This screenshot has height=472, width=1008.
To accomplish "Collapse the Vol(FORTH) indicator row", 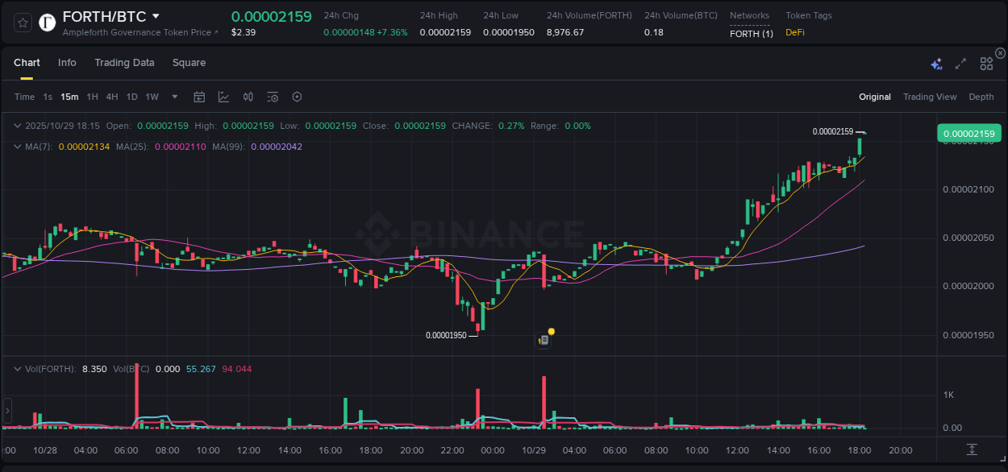I will click(x=17, y=369).
